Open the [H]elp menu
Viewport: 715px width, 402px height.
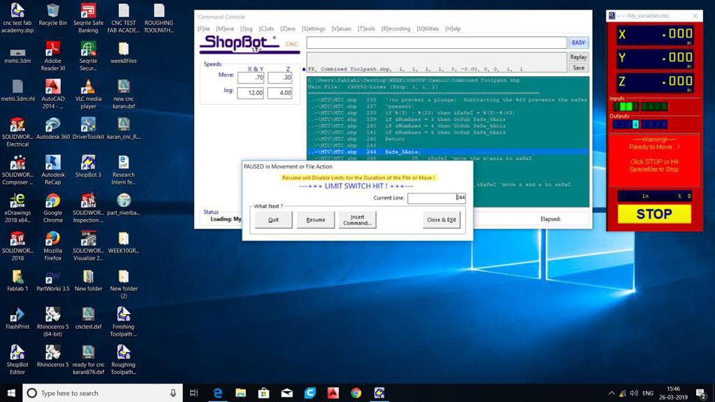(x=452, y=29)
